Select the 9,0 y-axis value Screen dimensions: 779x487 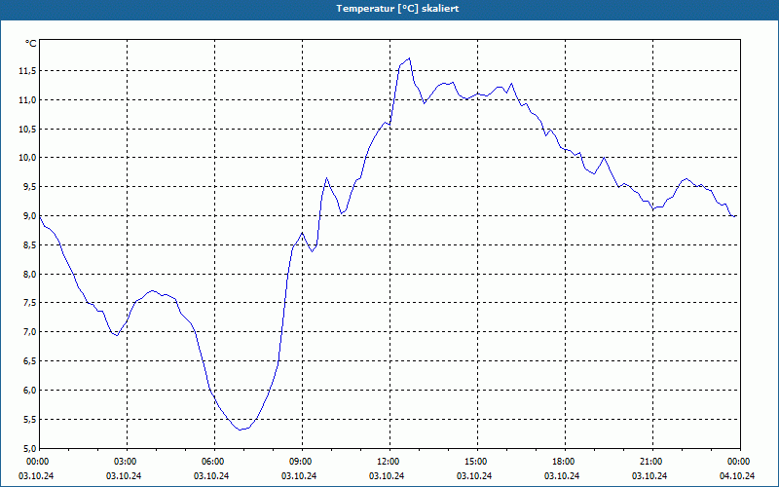pos(29,216)
